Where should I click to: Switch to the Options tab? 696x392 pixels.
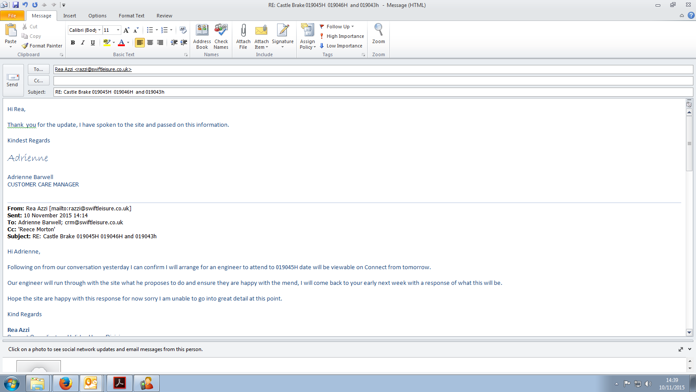97,16
